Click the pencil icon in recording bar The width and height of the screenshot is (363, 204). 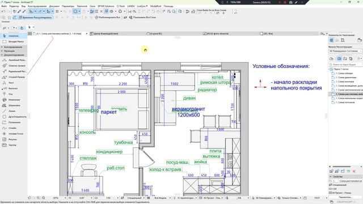296,2
